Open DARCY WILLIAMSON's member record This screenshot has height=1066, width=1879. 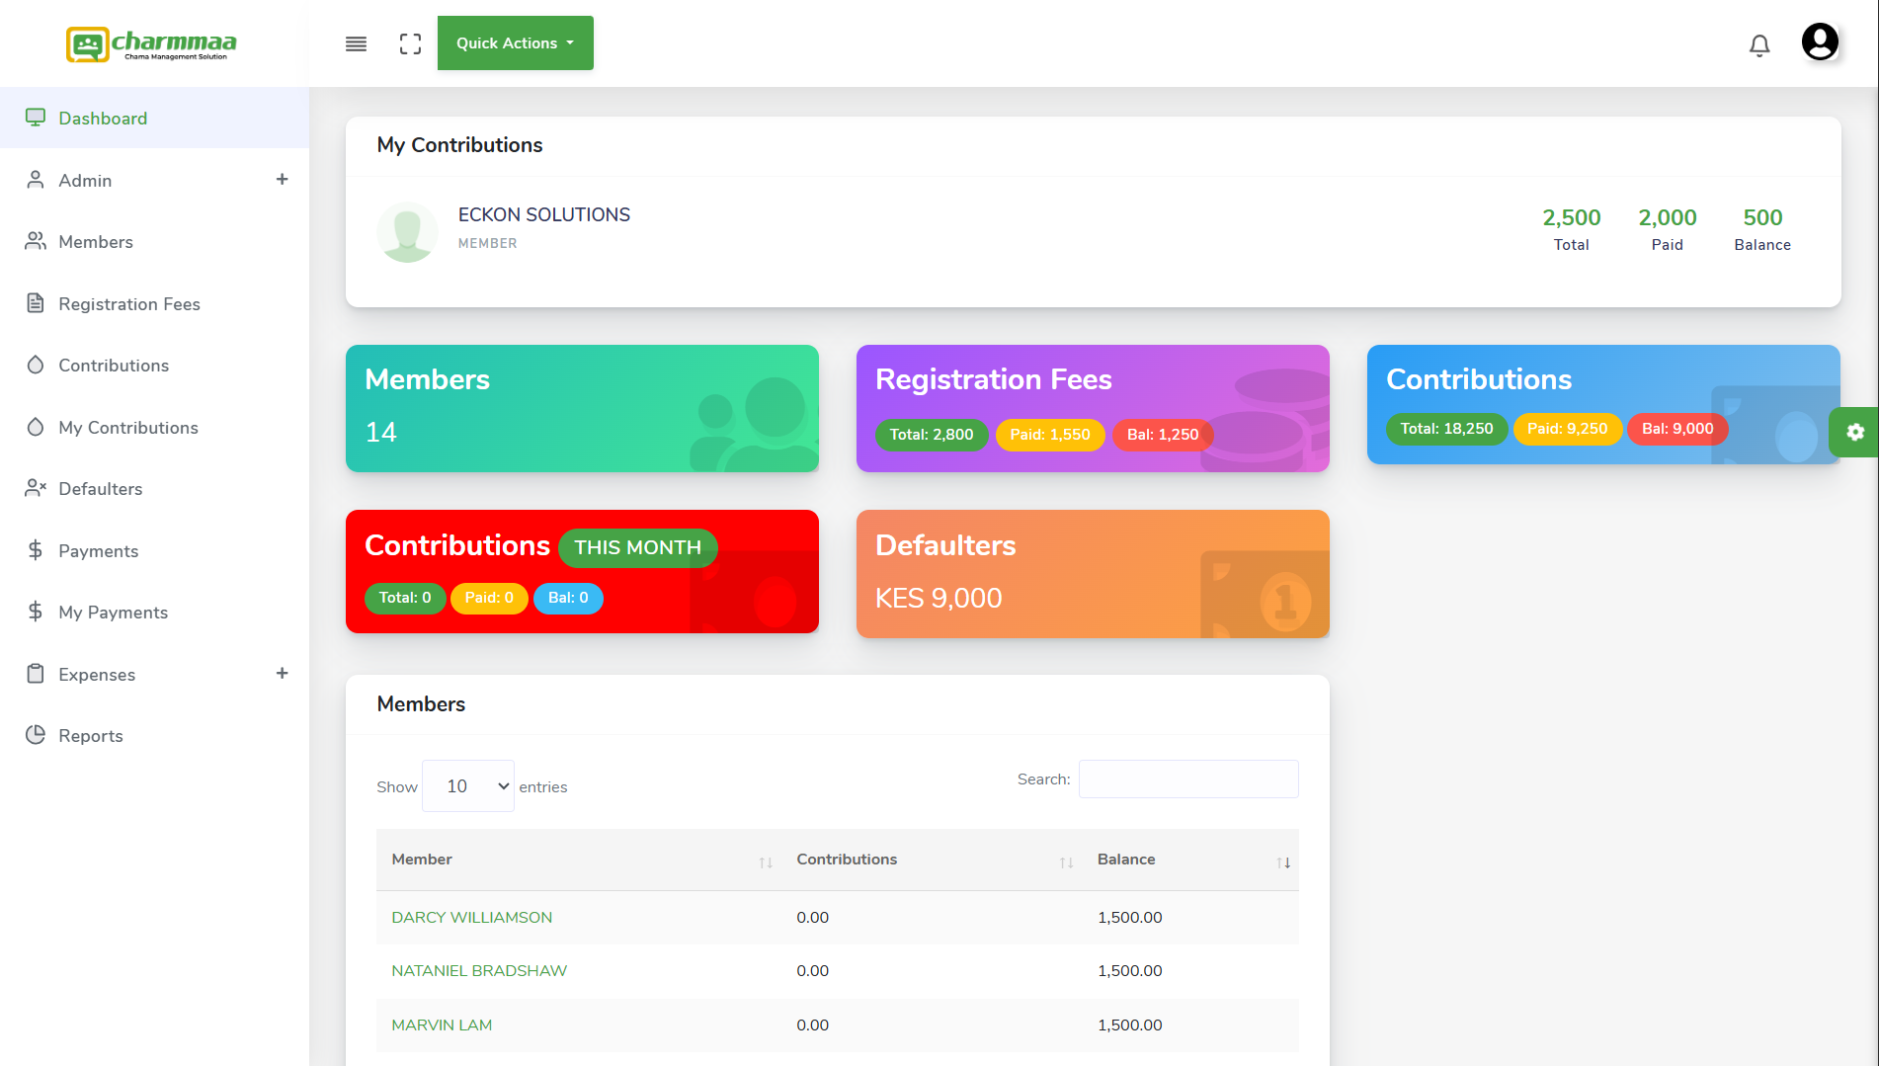[x=471, y=917]
